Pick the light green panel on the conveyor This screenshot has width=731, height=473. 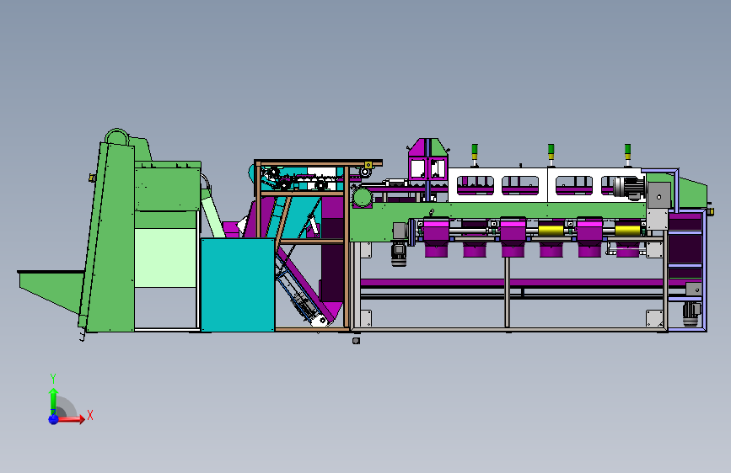click(x=165, y=258)
